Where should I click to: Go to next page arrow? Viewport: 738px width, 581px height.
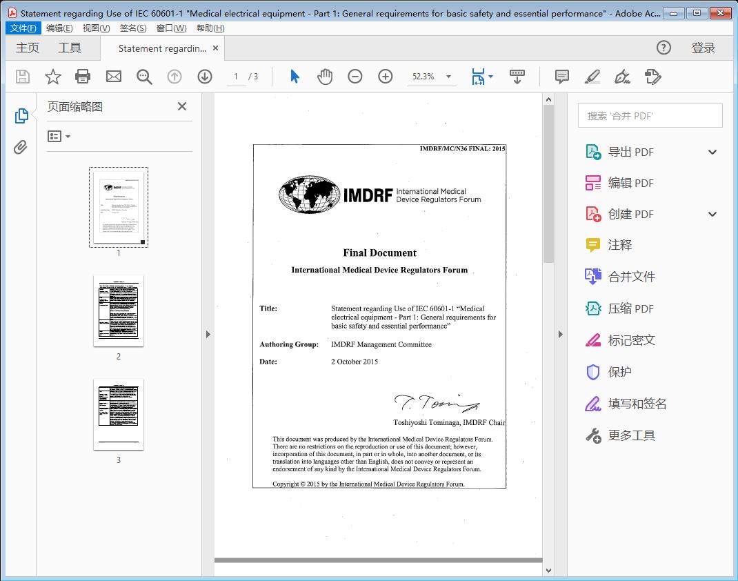coord(205,77)
